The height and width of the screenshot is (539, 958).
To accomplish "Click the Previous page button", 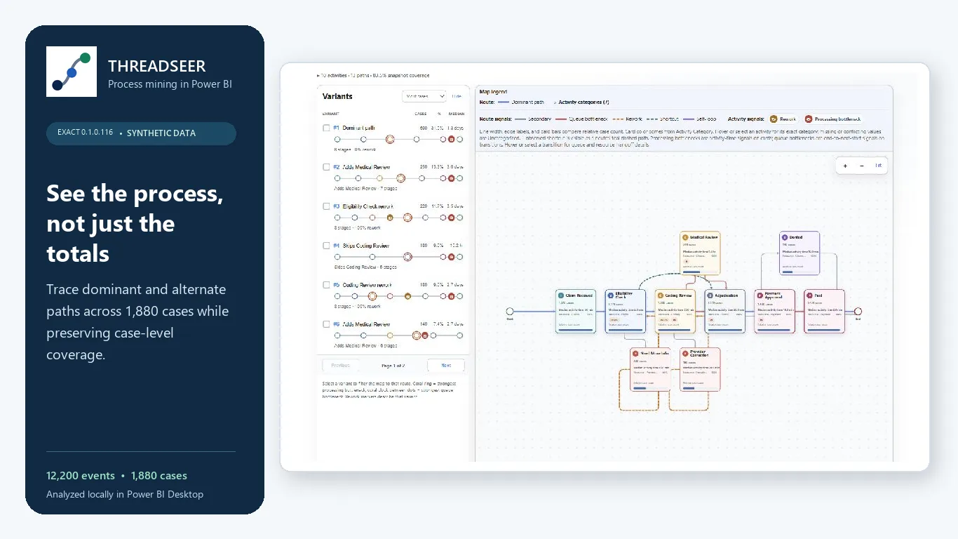I will pos(341,365).
